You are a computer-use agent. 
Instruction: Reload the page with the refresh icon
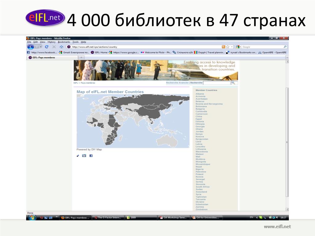tap(47, 47)
